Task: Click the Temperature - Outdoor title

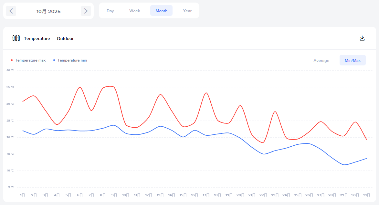Action: [x=49, y=38]
